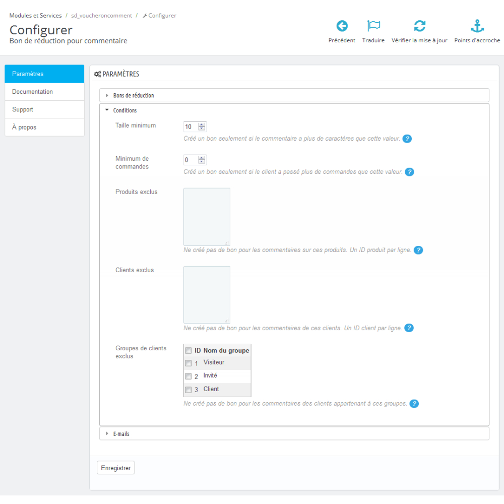Increase Taille minimum with the up arrow
504x504 pixels.
202,124
